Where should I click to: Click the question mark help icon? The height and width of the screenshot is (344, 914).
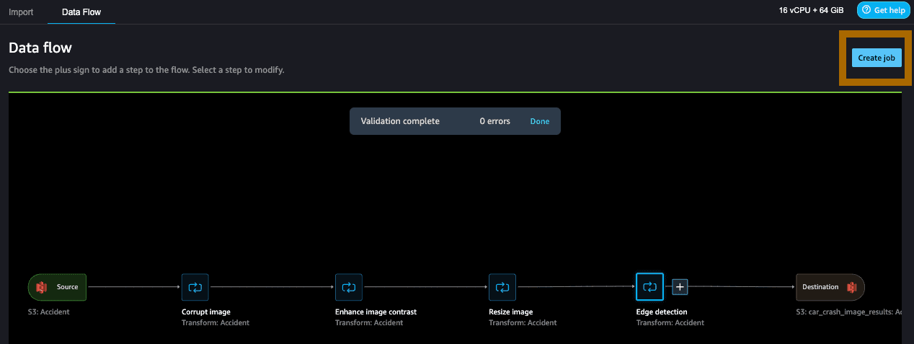click(866, 10)
